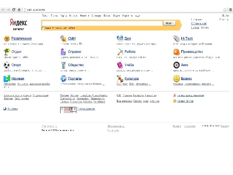
Task: Open Новости in the top services bar
Action: pos(84,16)
